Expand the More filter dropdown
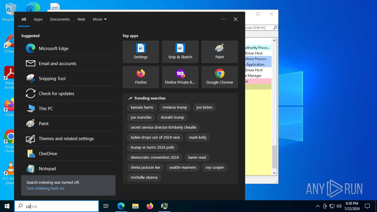This screenshot has width=377, height=212. tap(100, 19)
